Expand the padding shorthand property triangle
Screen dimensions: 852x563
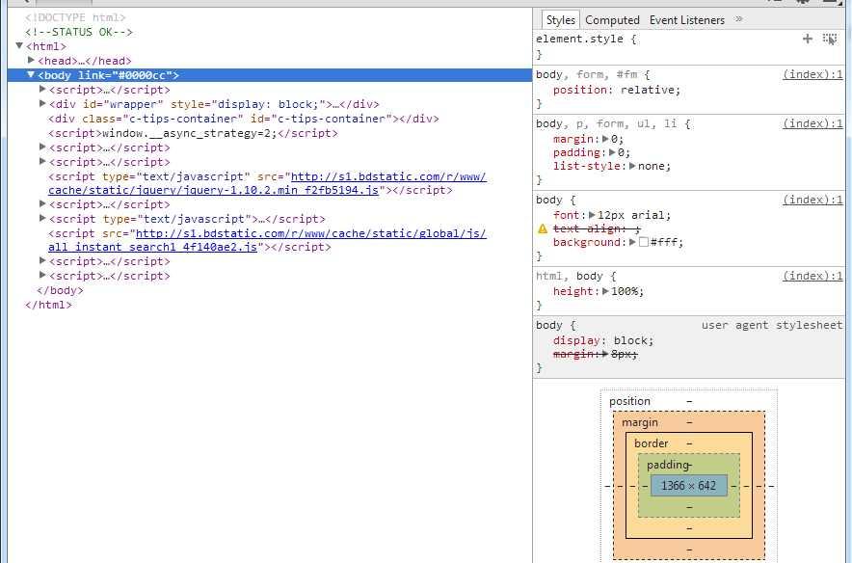[612, 152]
